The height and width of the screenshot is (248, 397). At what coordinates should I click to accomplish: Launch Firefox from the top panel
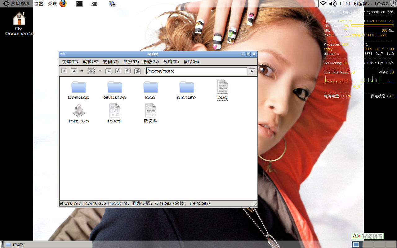click(63, 4)
